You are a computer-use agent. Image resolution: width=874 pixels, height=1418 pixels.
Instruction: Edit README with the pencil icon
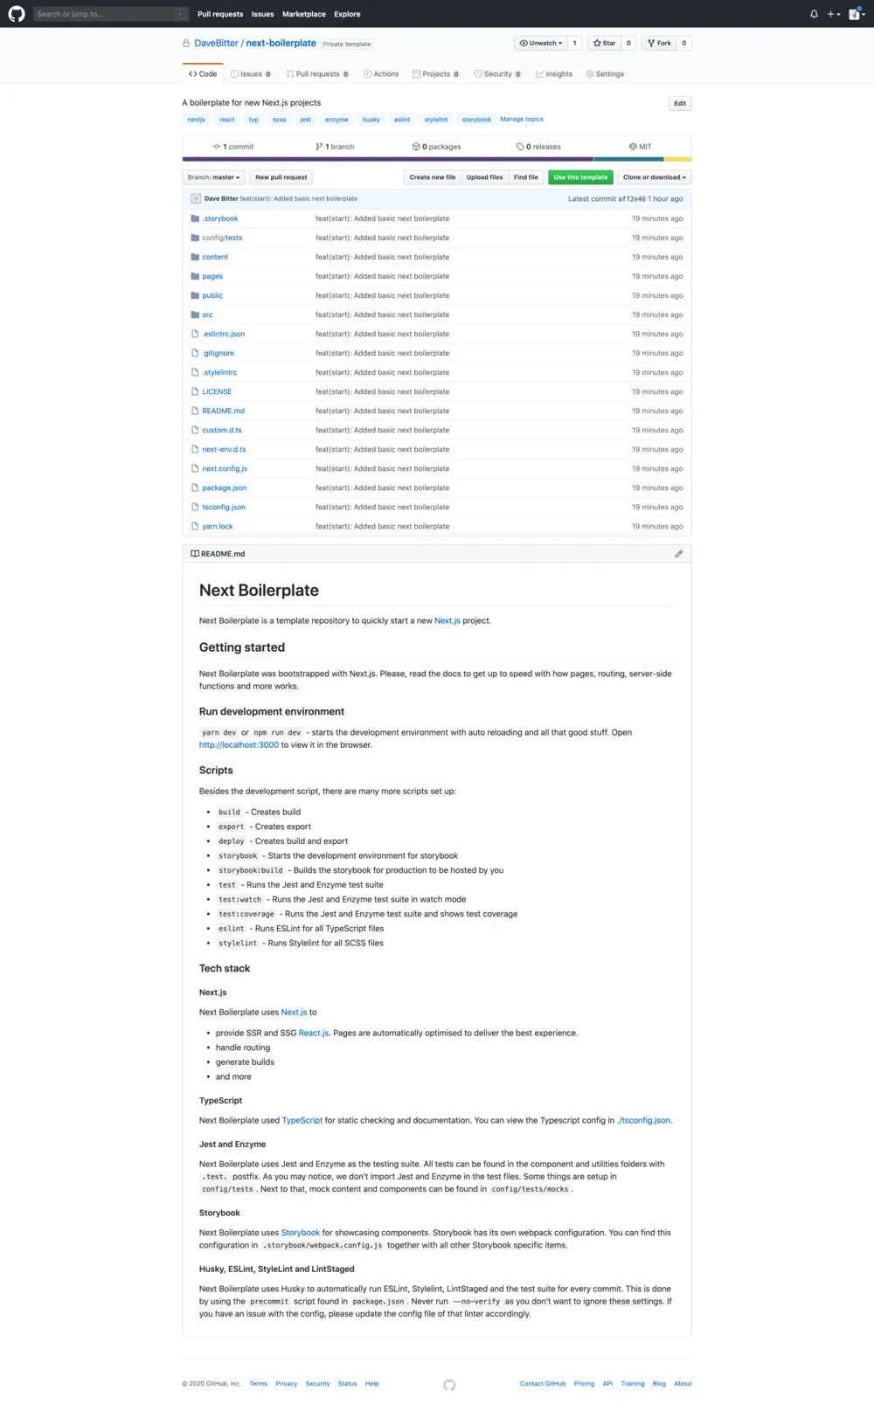point(678,554)
